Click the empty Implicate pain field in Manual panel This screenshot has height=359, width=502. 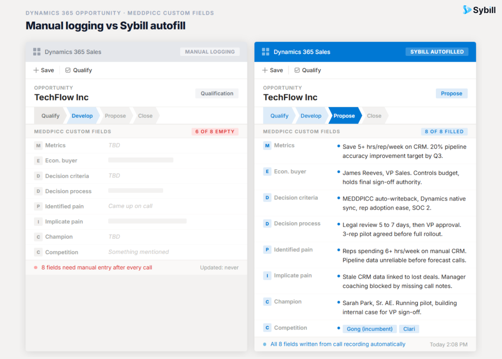147,221
